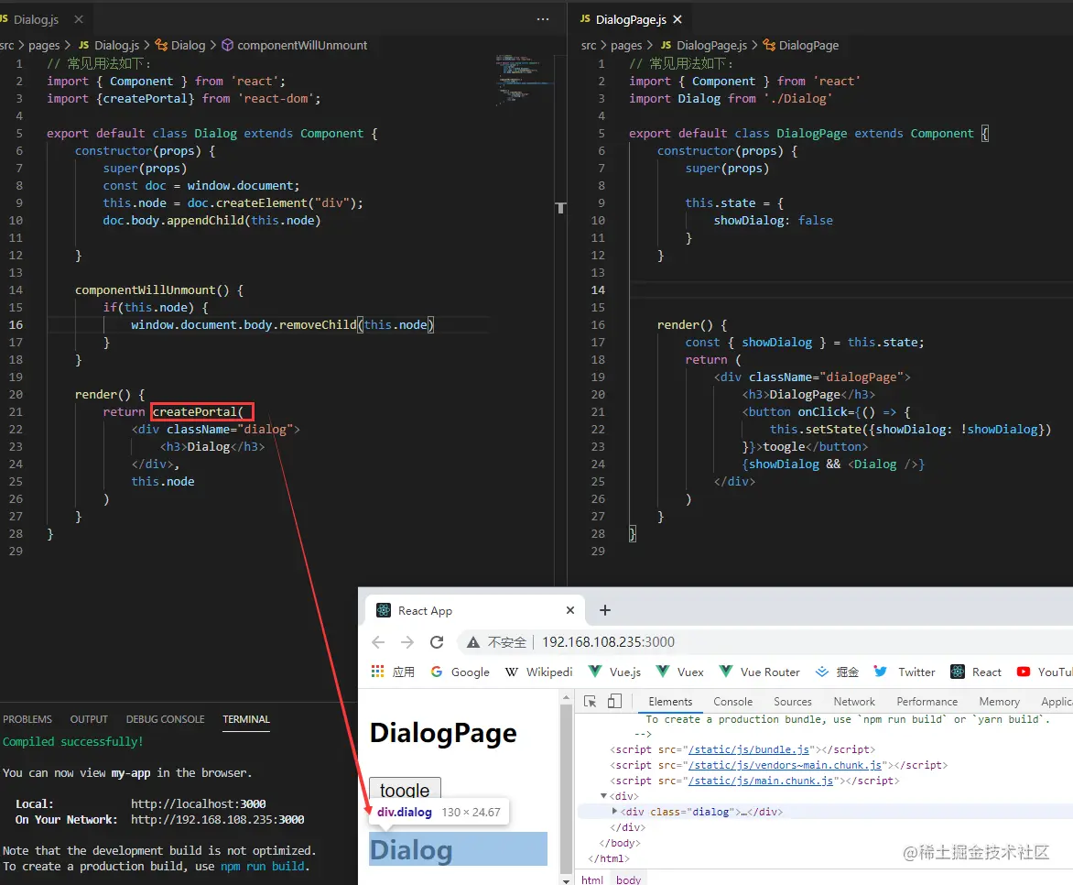Close the React App browser tab
Viewport: 1073px width, 885px height.
pos(570,610)
